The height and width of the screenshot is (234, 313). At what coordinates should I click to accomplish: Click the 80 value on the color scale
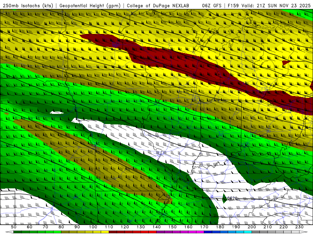(x=61, y=227)
